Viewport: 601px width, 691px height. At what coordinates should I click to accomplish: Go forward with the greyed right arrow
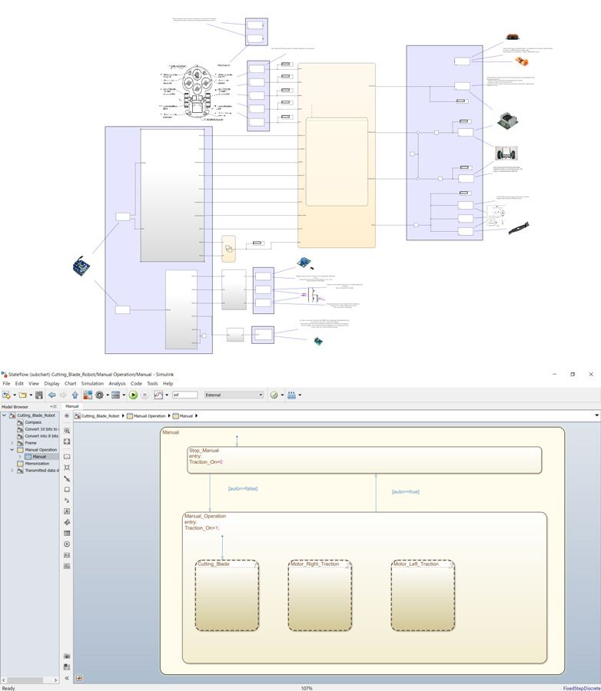[x=63, y=395]
